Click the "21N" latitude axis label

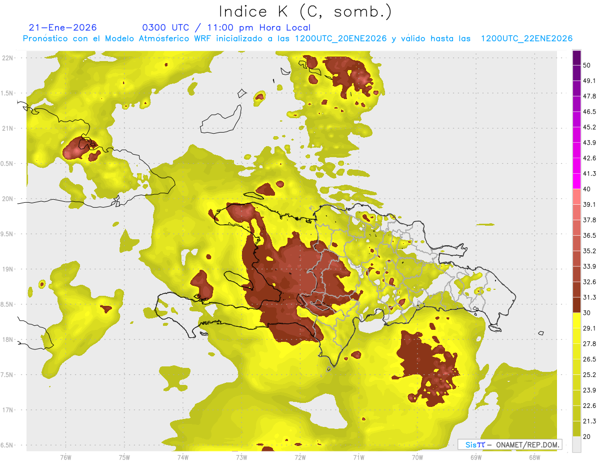pyautogui.click(x=7, y=128)
